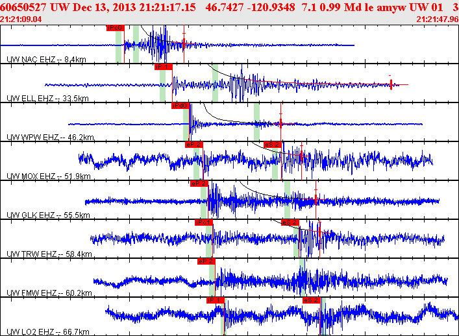This screenshot has height=336, width=459.
Task: Click the S pick flag on MOX trace
Action: click(272, 144)
